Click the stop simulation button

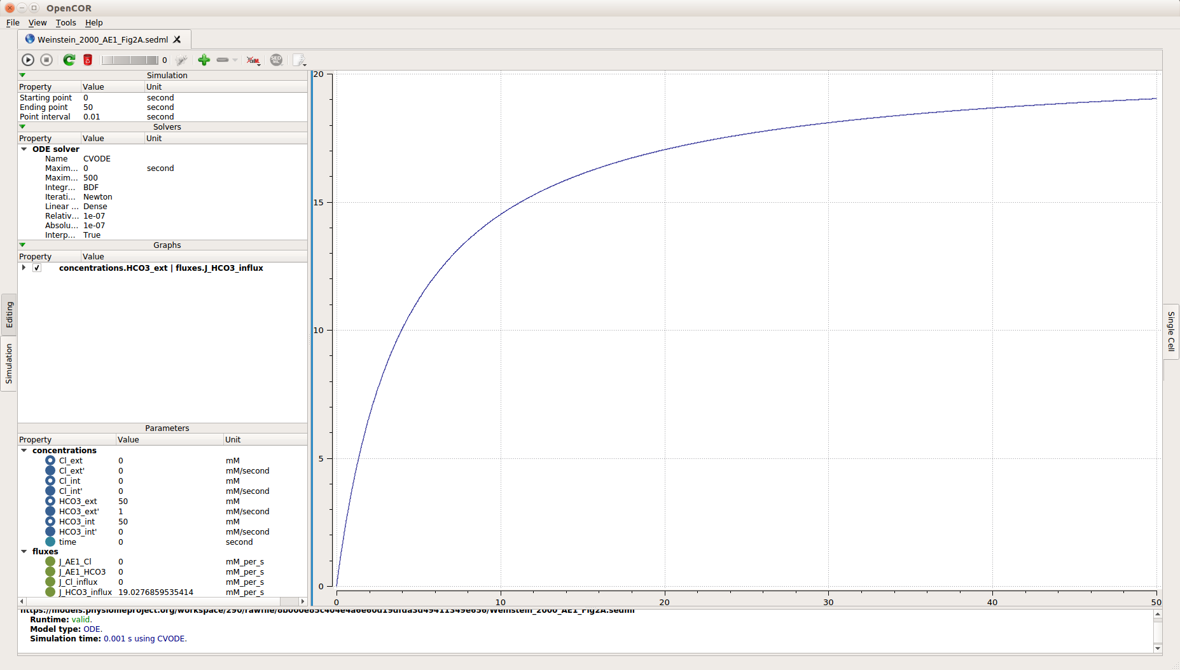click(x=46, y=60)
